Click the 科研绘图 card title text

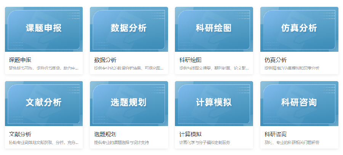click(x=190, y=60)
